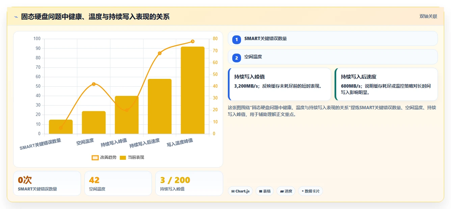This screenshot has width=451, height=209.
Task: Click the Chart.js tag chip
Action: 240,191
